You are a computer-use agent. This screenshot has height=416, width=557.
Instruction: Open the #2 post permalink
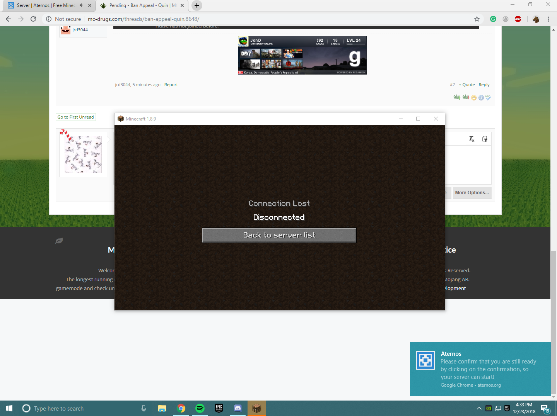click(x=452, y=85)
